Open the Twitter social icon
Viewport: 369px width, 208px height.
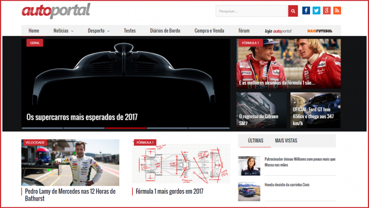coord(316,11)
